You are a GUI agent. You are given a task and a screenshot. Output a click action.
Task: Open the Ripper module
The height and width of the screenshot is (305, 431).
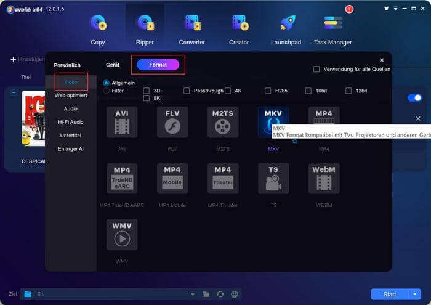click(145, 30)
